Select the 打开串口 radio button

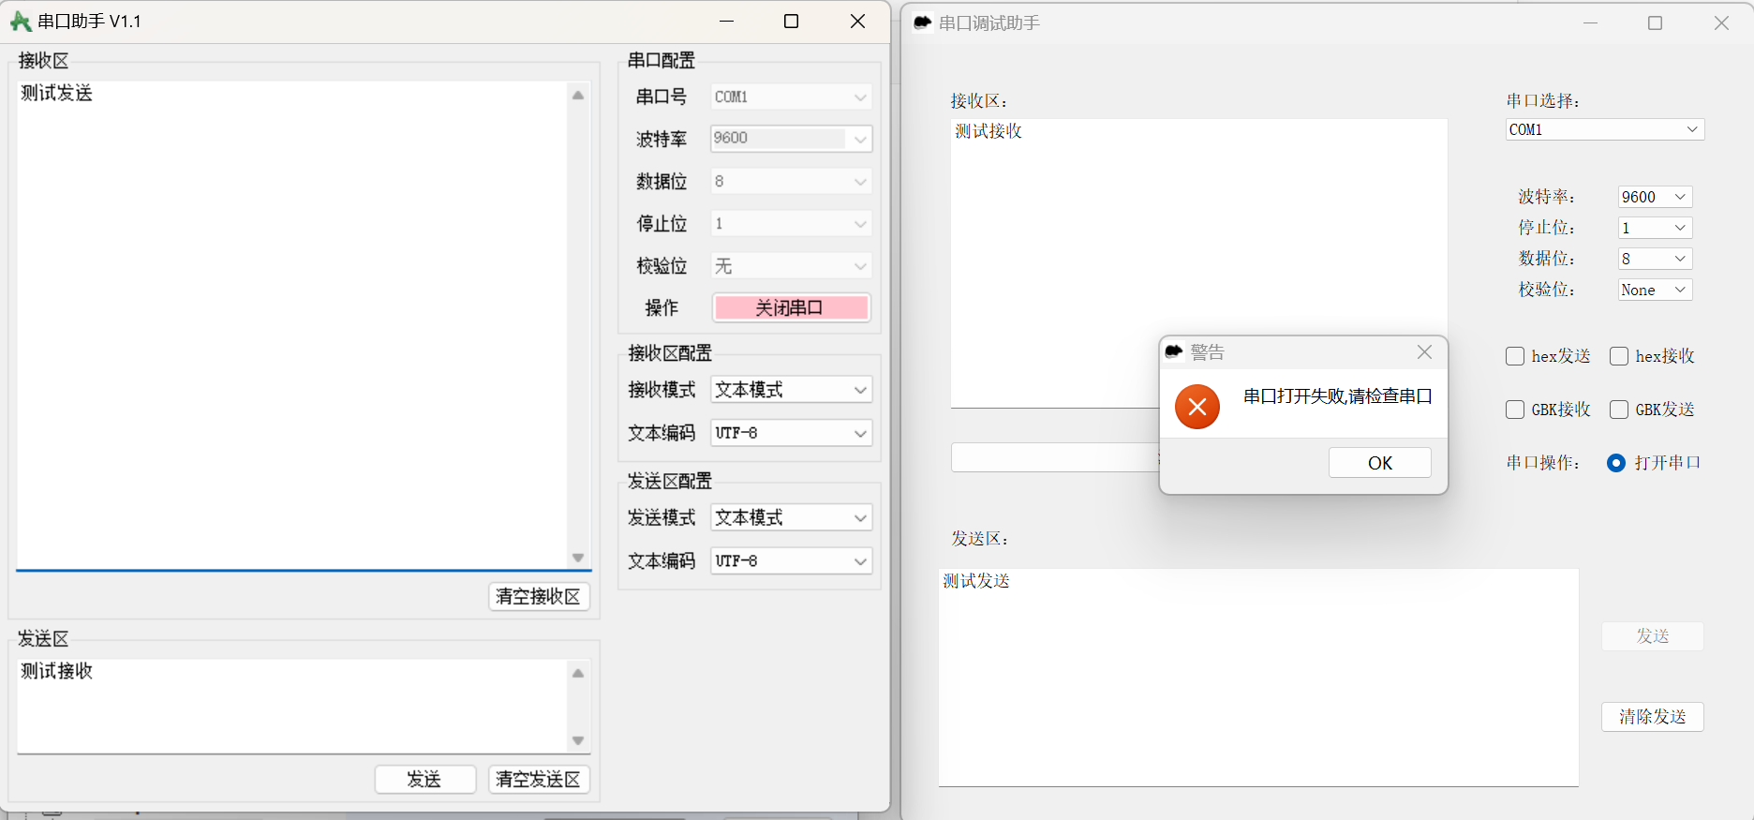pos(1616,463)
